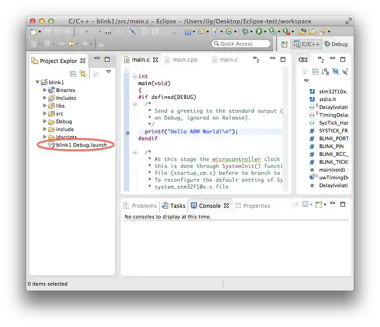Run the application using the green Run icon

(x=259, y=31)
